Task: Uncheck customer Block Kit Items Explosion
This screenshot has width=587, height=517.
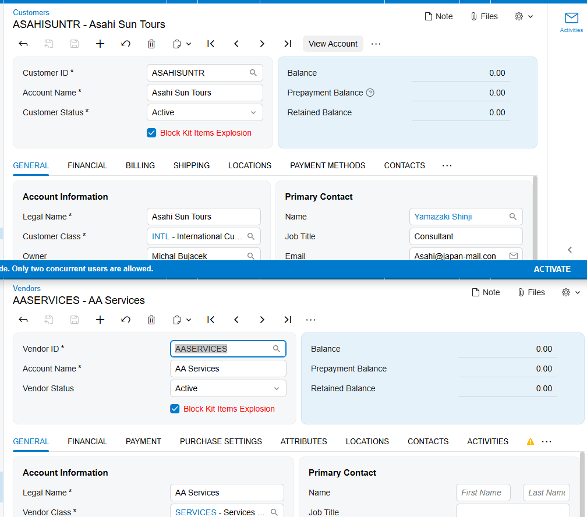Action: pos(151,133)
